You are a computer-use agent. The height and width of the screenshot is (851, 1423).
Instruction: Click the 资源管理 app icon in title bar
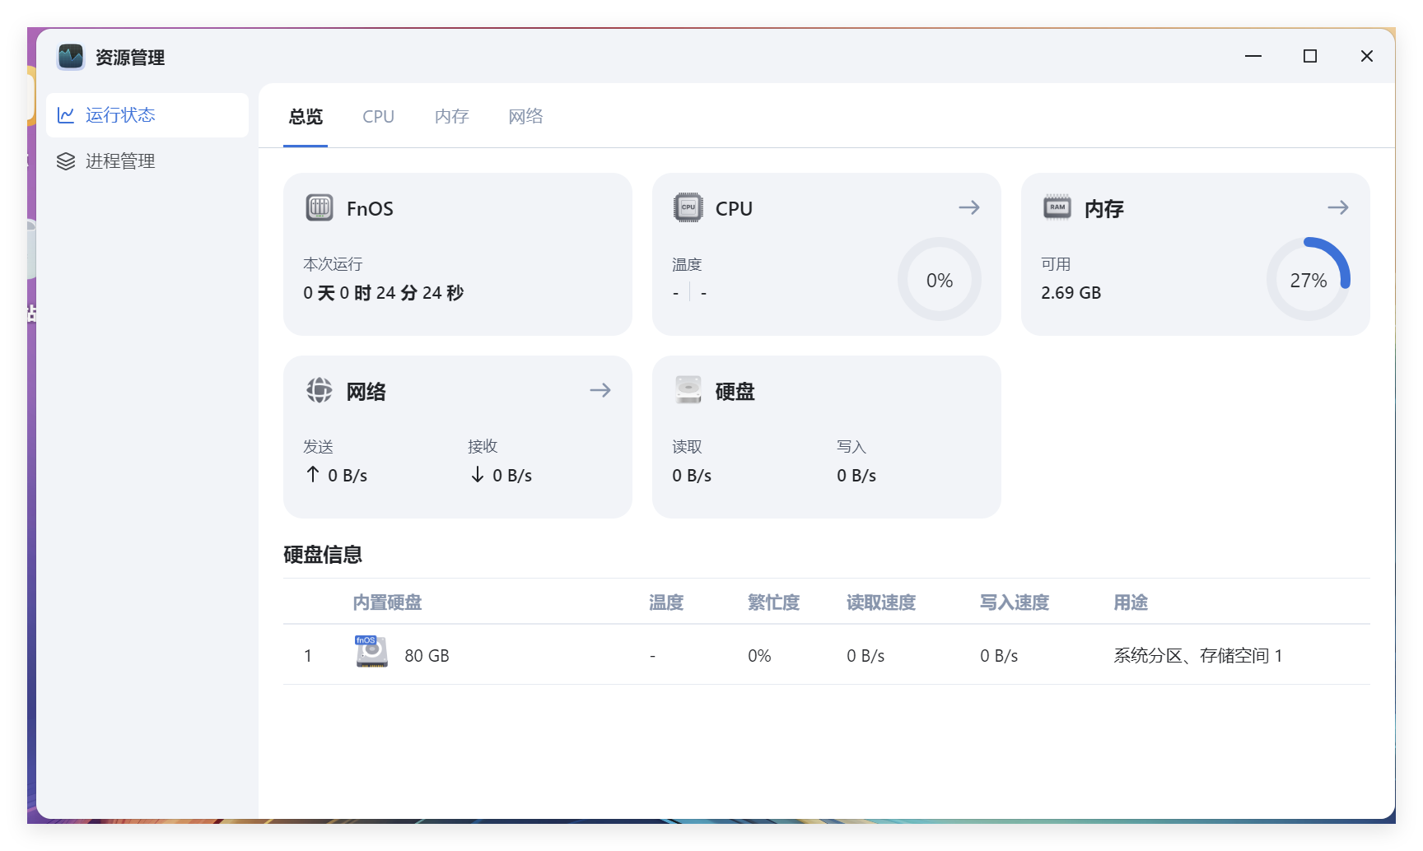tap(71, 57)
